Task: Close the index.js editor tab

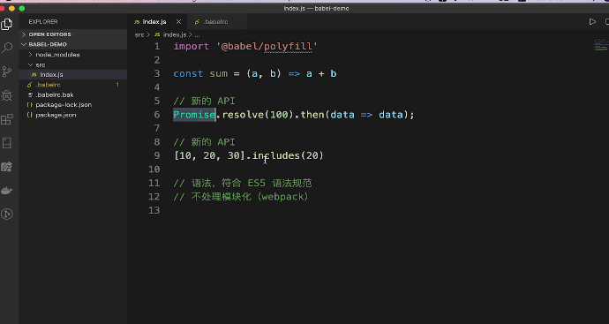Action: click(x=178, y=22)
